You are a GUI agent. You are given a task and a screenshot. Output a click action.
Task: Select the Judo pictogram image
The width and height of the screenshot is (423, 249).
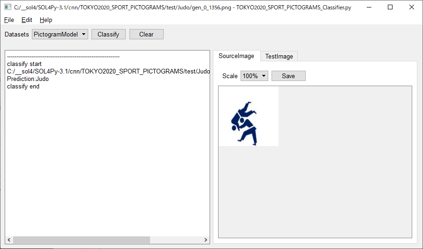[x=249, y=116]
